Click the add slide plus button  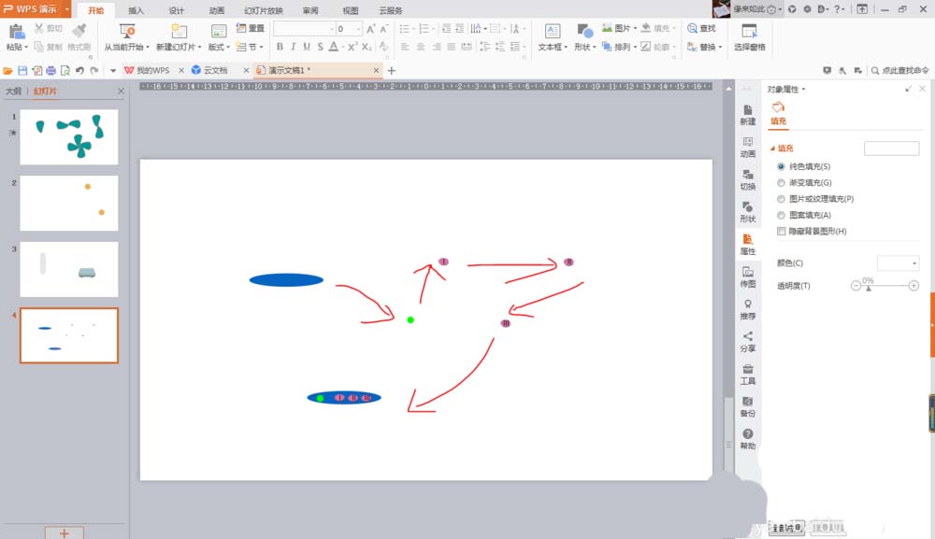(65, 533)
